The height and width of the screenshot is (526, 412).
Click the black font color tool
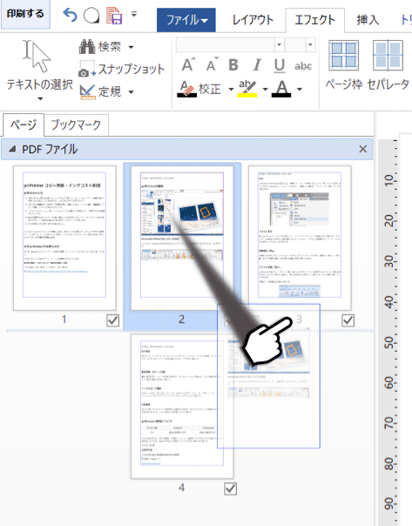click(281, 89)
